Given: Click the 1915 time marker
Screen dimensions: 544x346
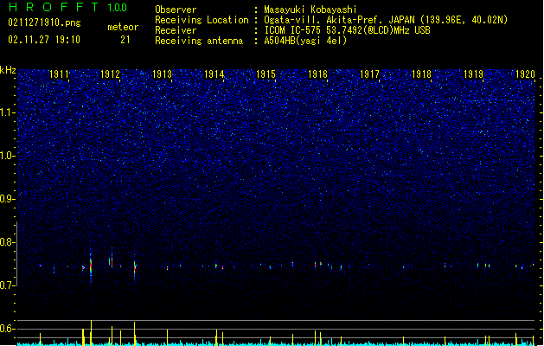Looking at the screenshot, I should coord(266,74).
